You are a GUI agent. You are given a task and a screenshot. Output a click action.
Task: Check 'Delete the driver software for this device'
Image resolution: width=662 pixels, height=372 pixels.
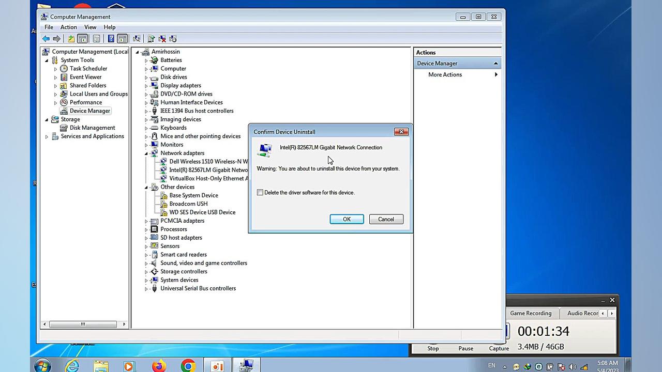point(260,193)
